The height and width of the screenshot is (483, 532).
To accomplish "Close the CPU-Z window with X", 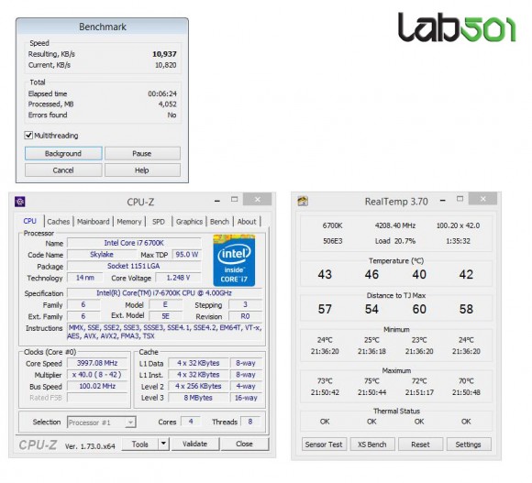I will click(257, 199).
